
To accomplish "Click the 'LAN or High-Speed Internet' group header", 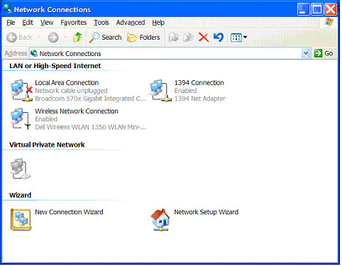I will click(x=55, y=66).
